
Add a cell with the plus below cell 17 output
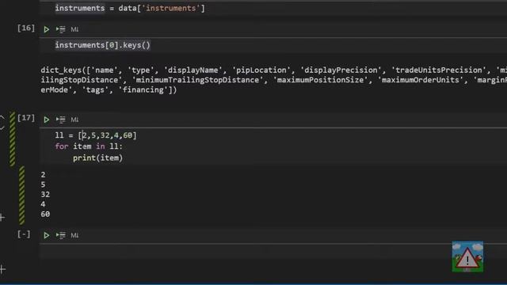2,218
